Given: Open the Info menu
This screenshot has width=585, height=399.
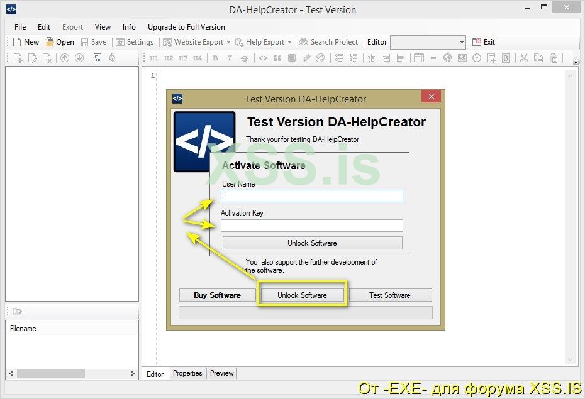Looking at the screenshot, I should (x=129, y=27).
